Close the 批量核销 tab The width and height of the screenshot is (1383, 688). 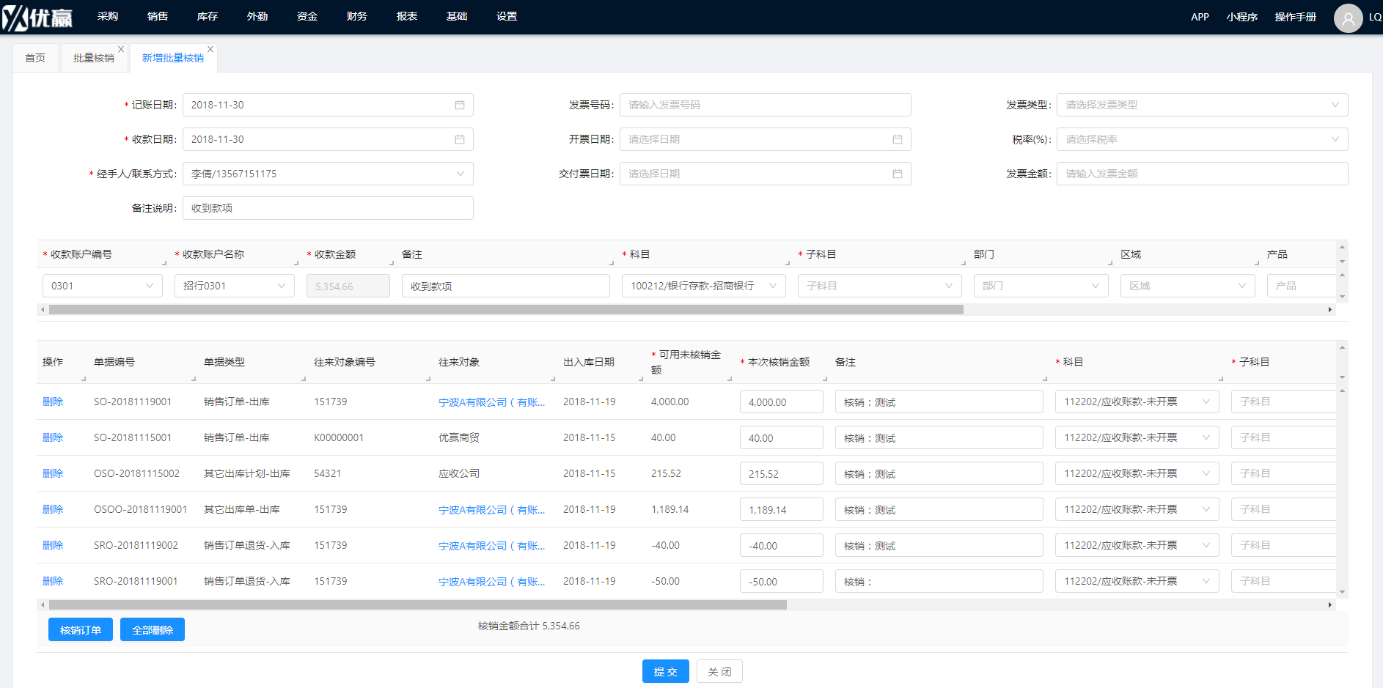tap(121, 49)
